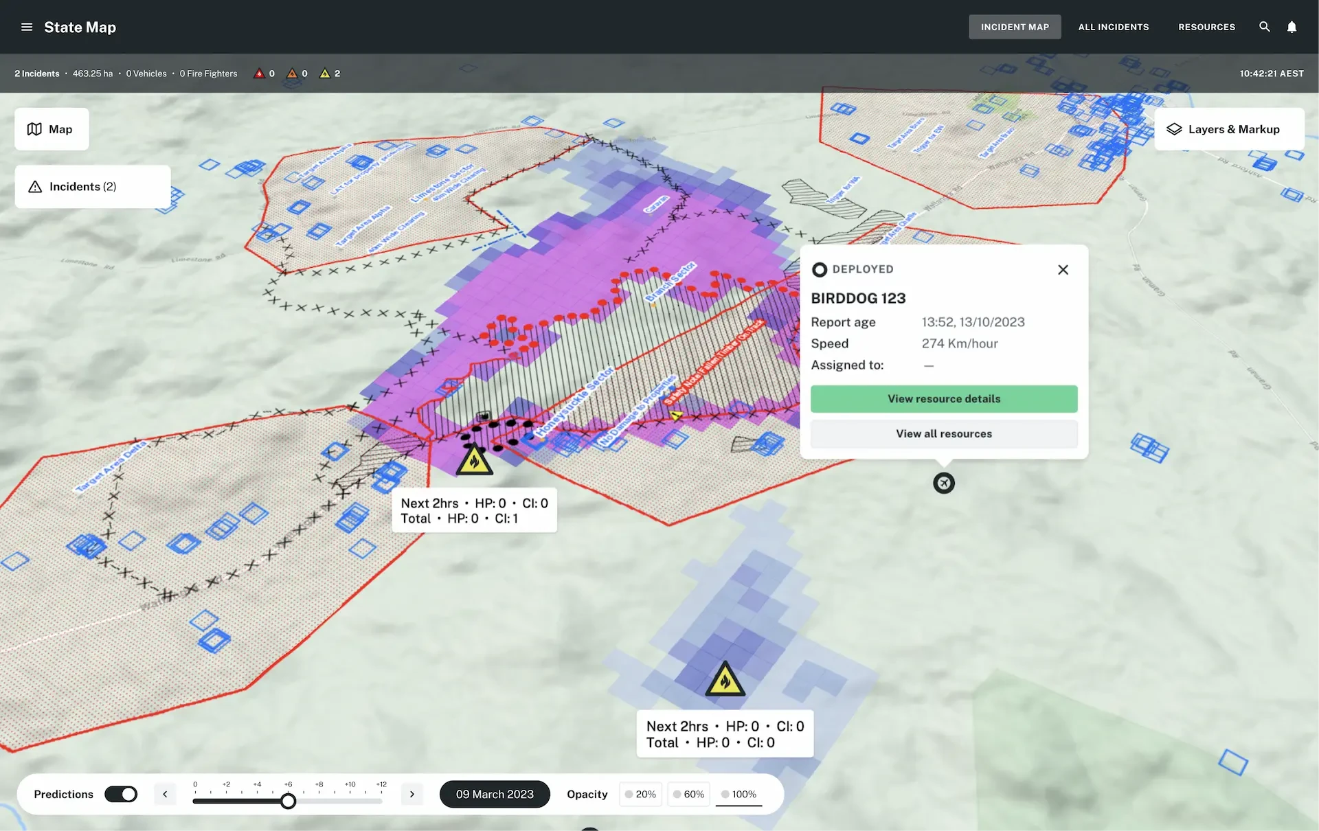Open the Resources tab
Image resolution: width=1319 pixels, height=831 pixels.
(1206, 27)
